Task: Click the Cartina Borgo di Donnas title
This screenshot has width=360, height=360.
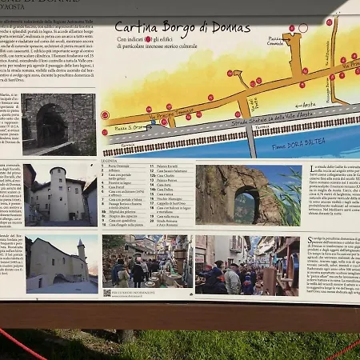Action: click(182, 28)
